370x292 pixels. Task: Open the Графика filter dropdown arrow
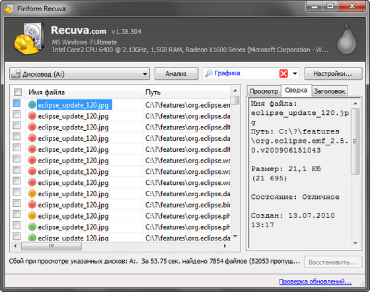[x=295, y=73]
